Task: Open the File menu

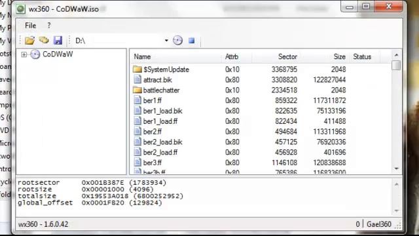Action: coord(31,26)
